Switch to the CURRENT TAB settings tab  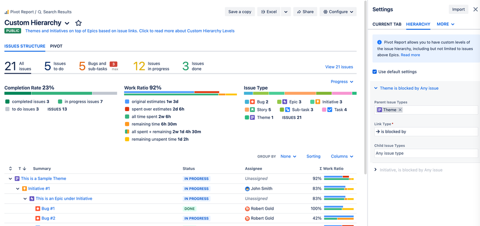[x=387, y=24]
